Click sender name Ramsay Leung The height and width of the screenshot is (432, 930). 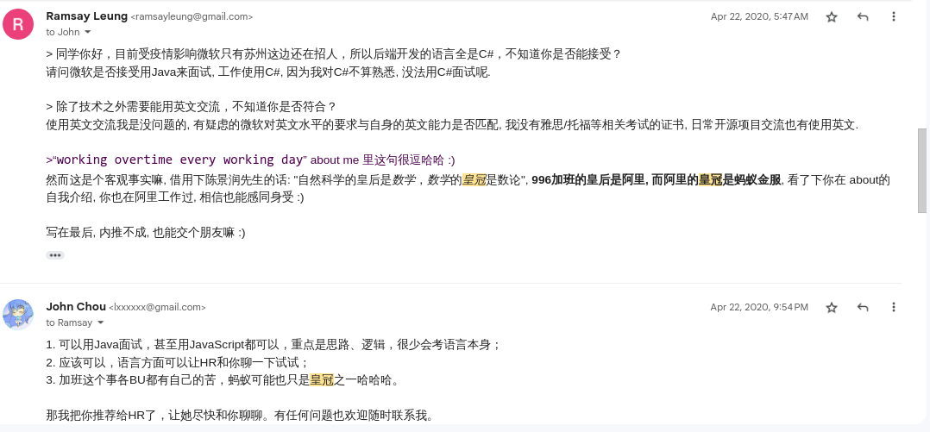pyautogui.click(x=86, y=16)
